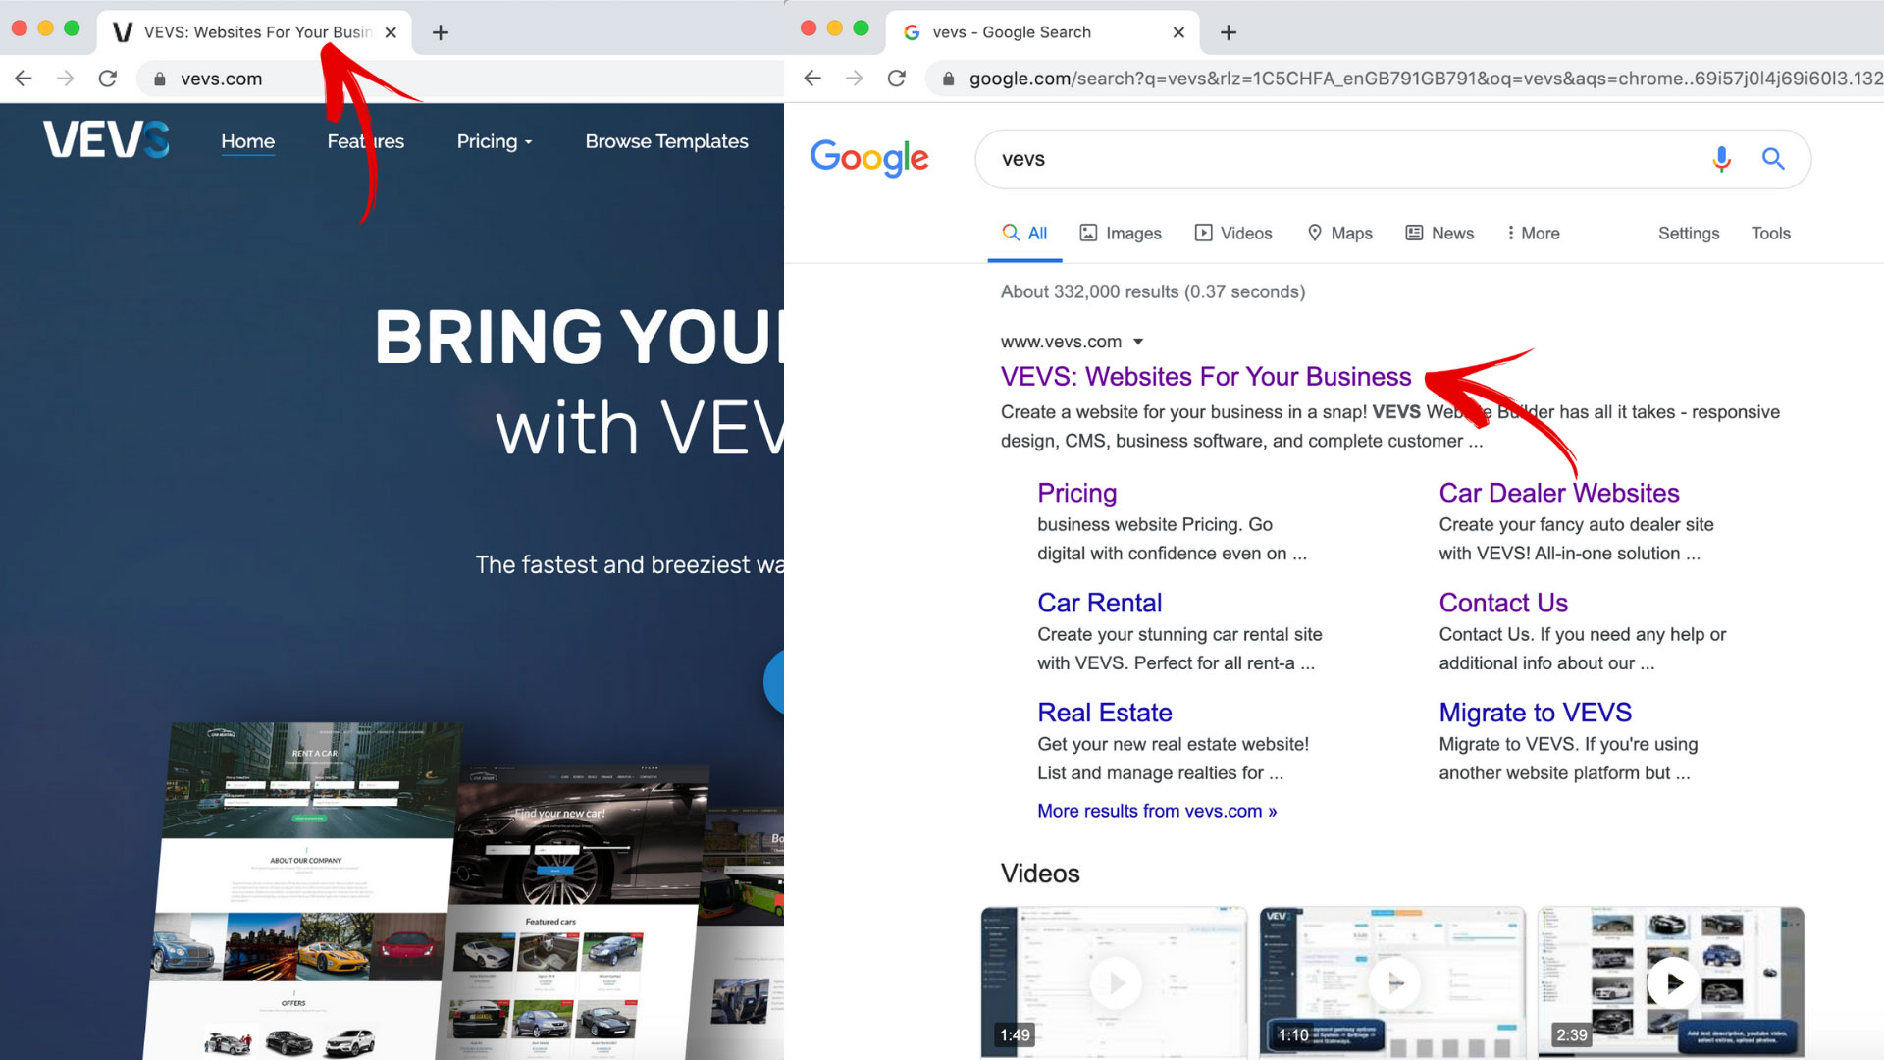Click back arrow in VEVS browser window
Image resolution: width=1884 pixels, height=1060 pixels.
pyautogui.click(x=24, y=79)
